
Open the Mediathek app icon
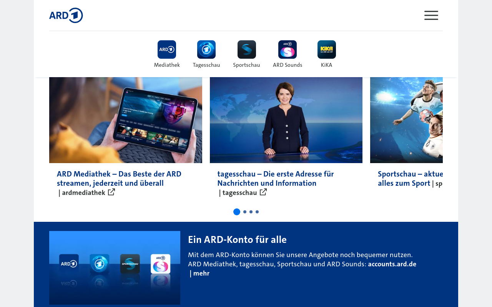click(x=167, y=50)
